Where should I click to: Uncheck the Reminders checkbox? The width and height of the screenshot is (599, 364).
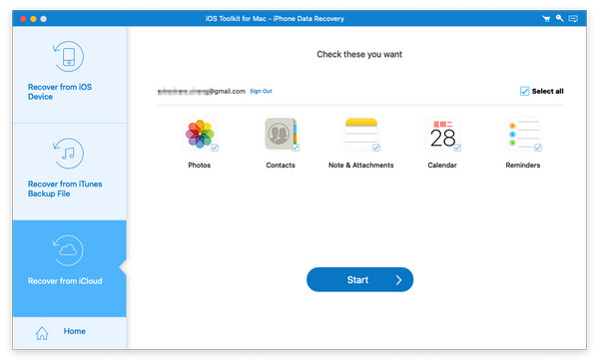(x=538, y=148)
